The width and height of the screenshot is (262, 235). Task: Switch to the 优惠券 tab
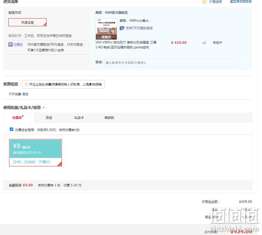coord(17,118)
